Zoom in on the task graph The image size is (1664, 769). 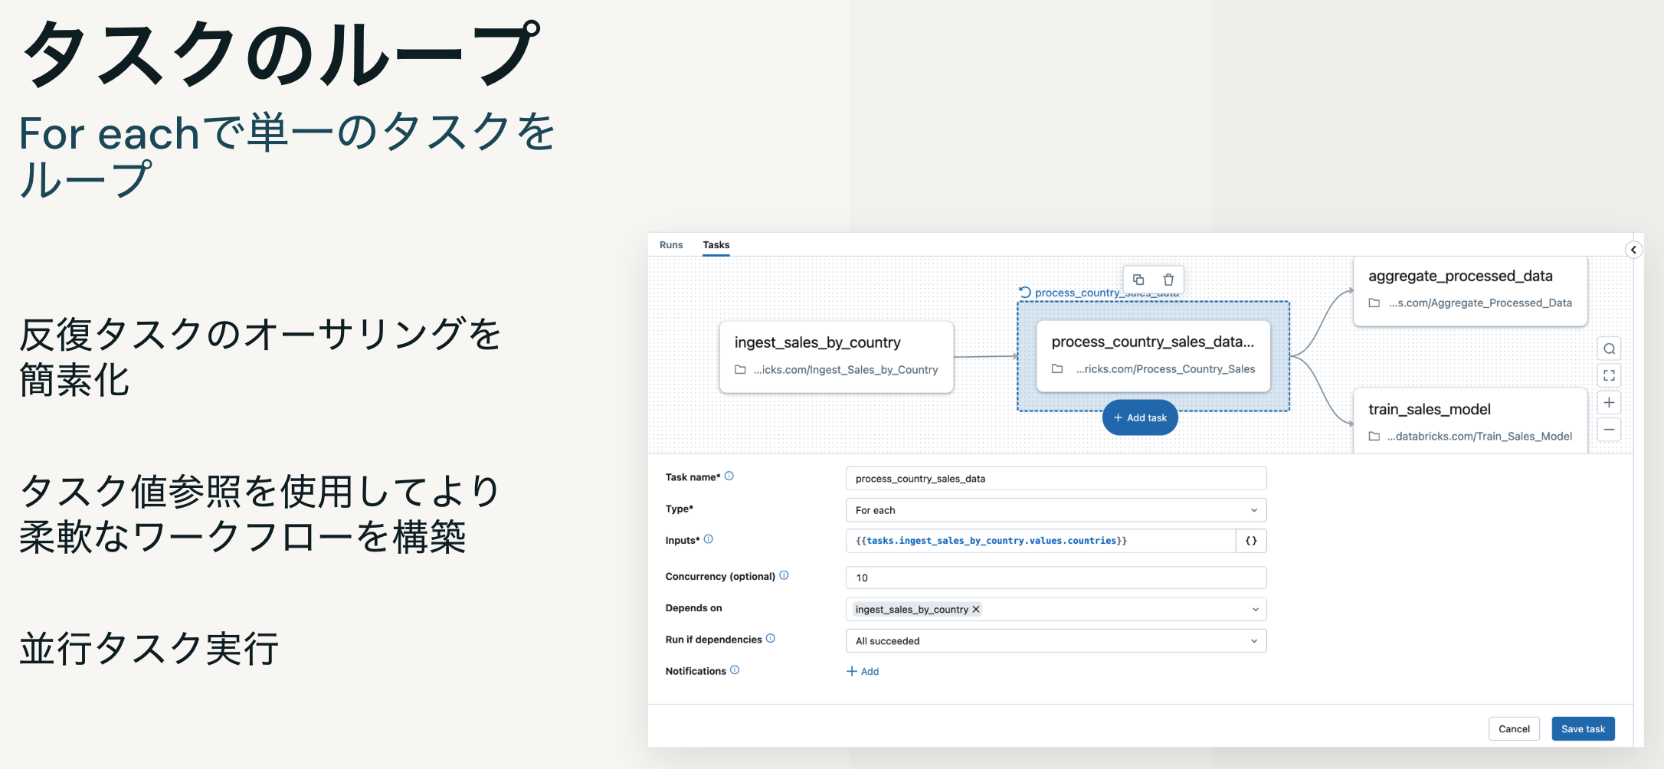click(x=1609, y=402)
